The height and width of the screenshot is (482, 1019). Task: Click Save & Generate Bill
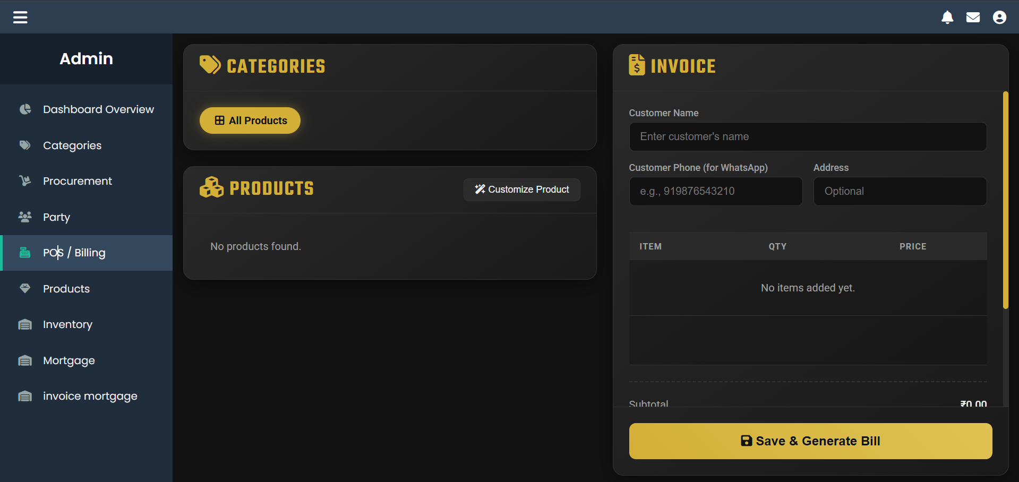click(810, 441)
